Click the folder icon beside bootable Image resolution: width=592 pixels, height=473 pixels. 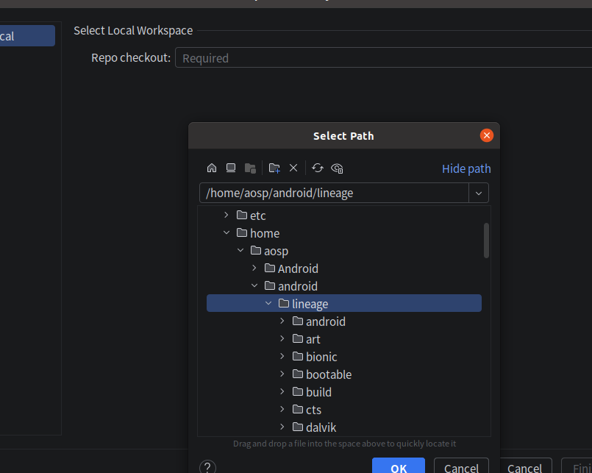pos(298,374)
